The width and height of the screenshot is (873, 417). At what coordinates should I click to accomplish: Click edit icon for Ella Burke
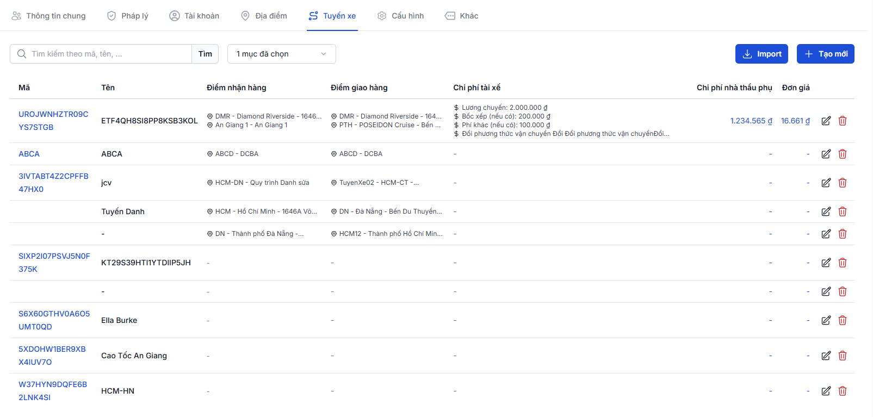[826, 320]
